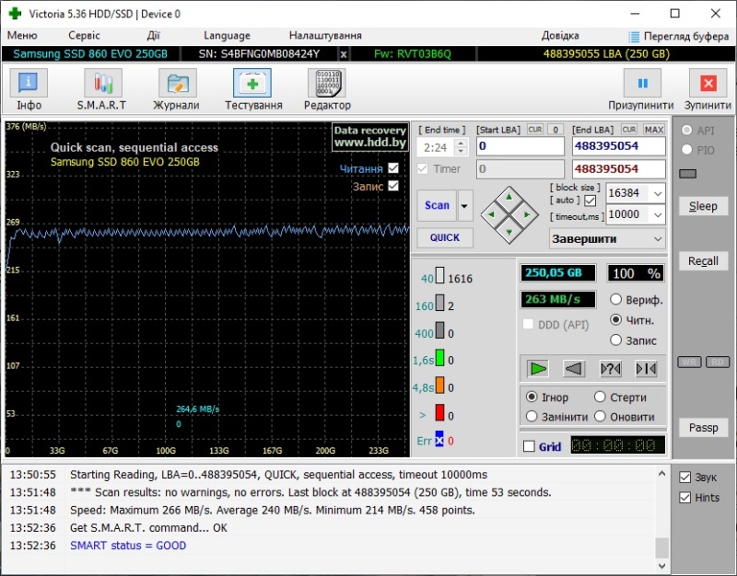This screenshot has height=576, width=737.
Task: Click the Passp button
Action: pos(703,428)
